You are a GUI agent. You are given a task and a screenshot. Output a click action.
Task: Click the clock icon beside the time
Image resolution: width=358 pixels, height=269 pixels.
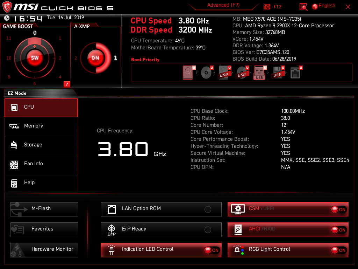pos(7,18)
